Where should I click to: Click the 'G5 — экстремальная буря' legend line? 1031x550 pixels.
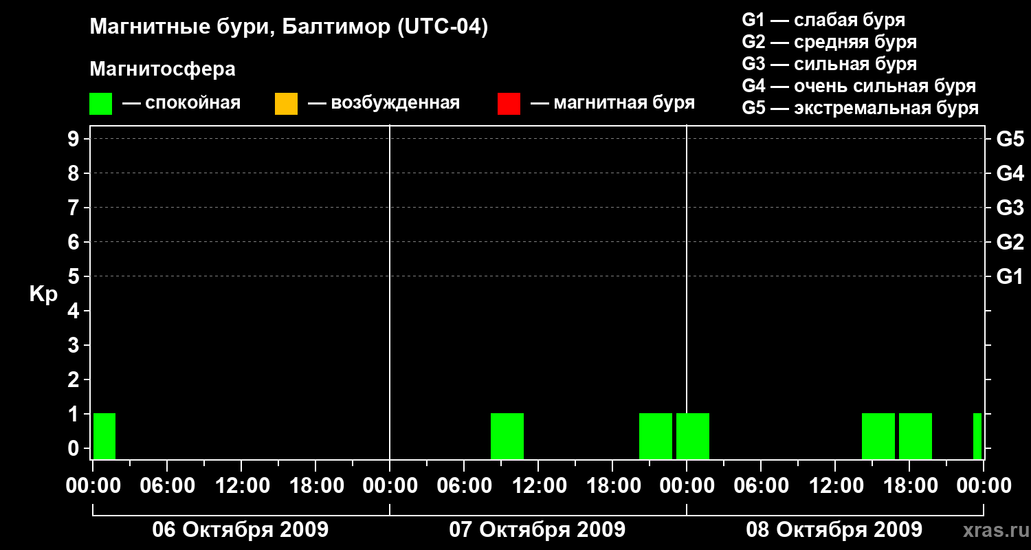click(x=861, y=108)
